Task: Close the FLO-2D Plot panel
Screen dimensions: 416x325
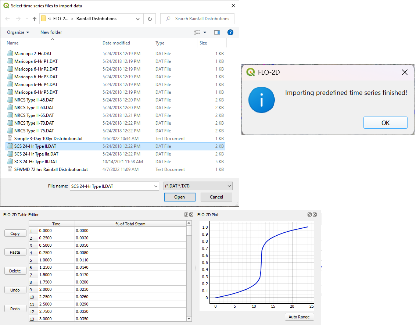Action: point(315,215)
